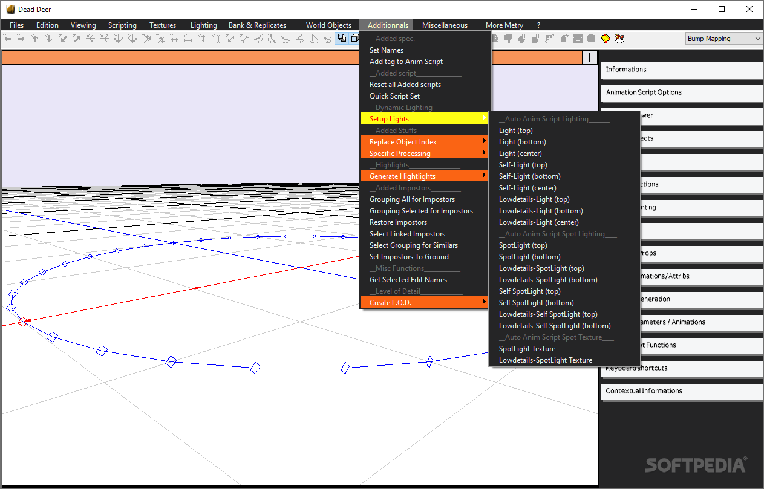Open the Viewing menu
Screen dimensions: 764x489
point(83,25)
